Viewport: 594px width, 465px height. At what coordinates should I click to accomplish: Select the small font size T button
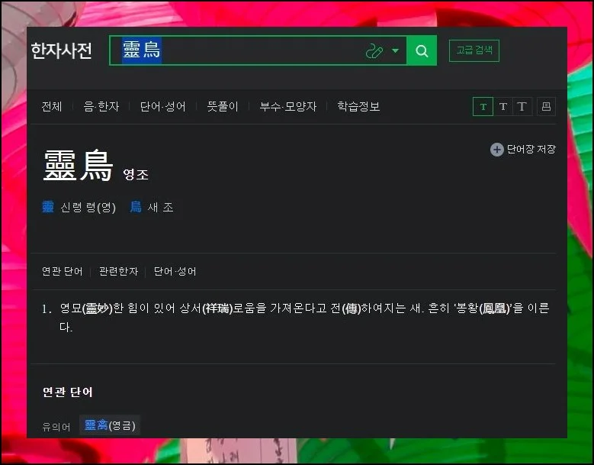483,107
